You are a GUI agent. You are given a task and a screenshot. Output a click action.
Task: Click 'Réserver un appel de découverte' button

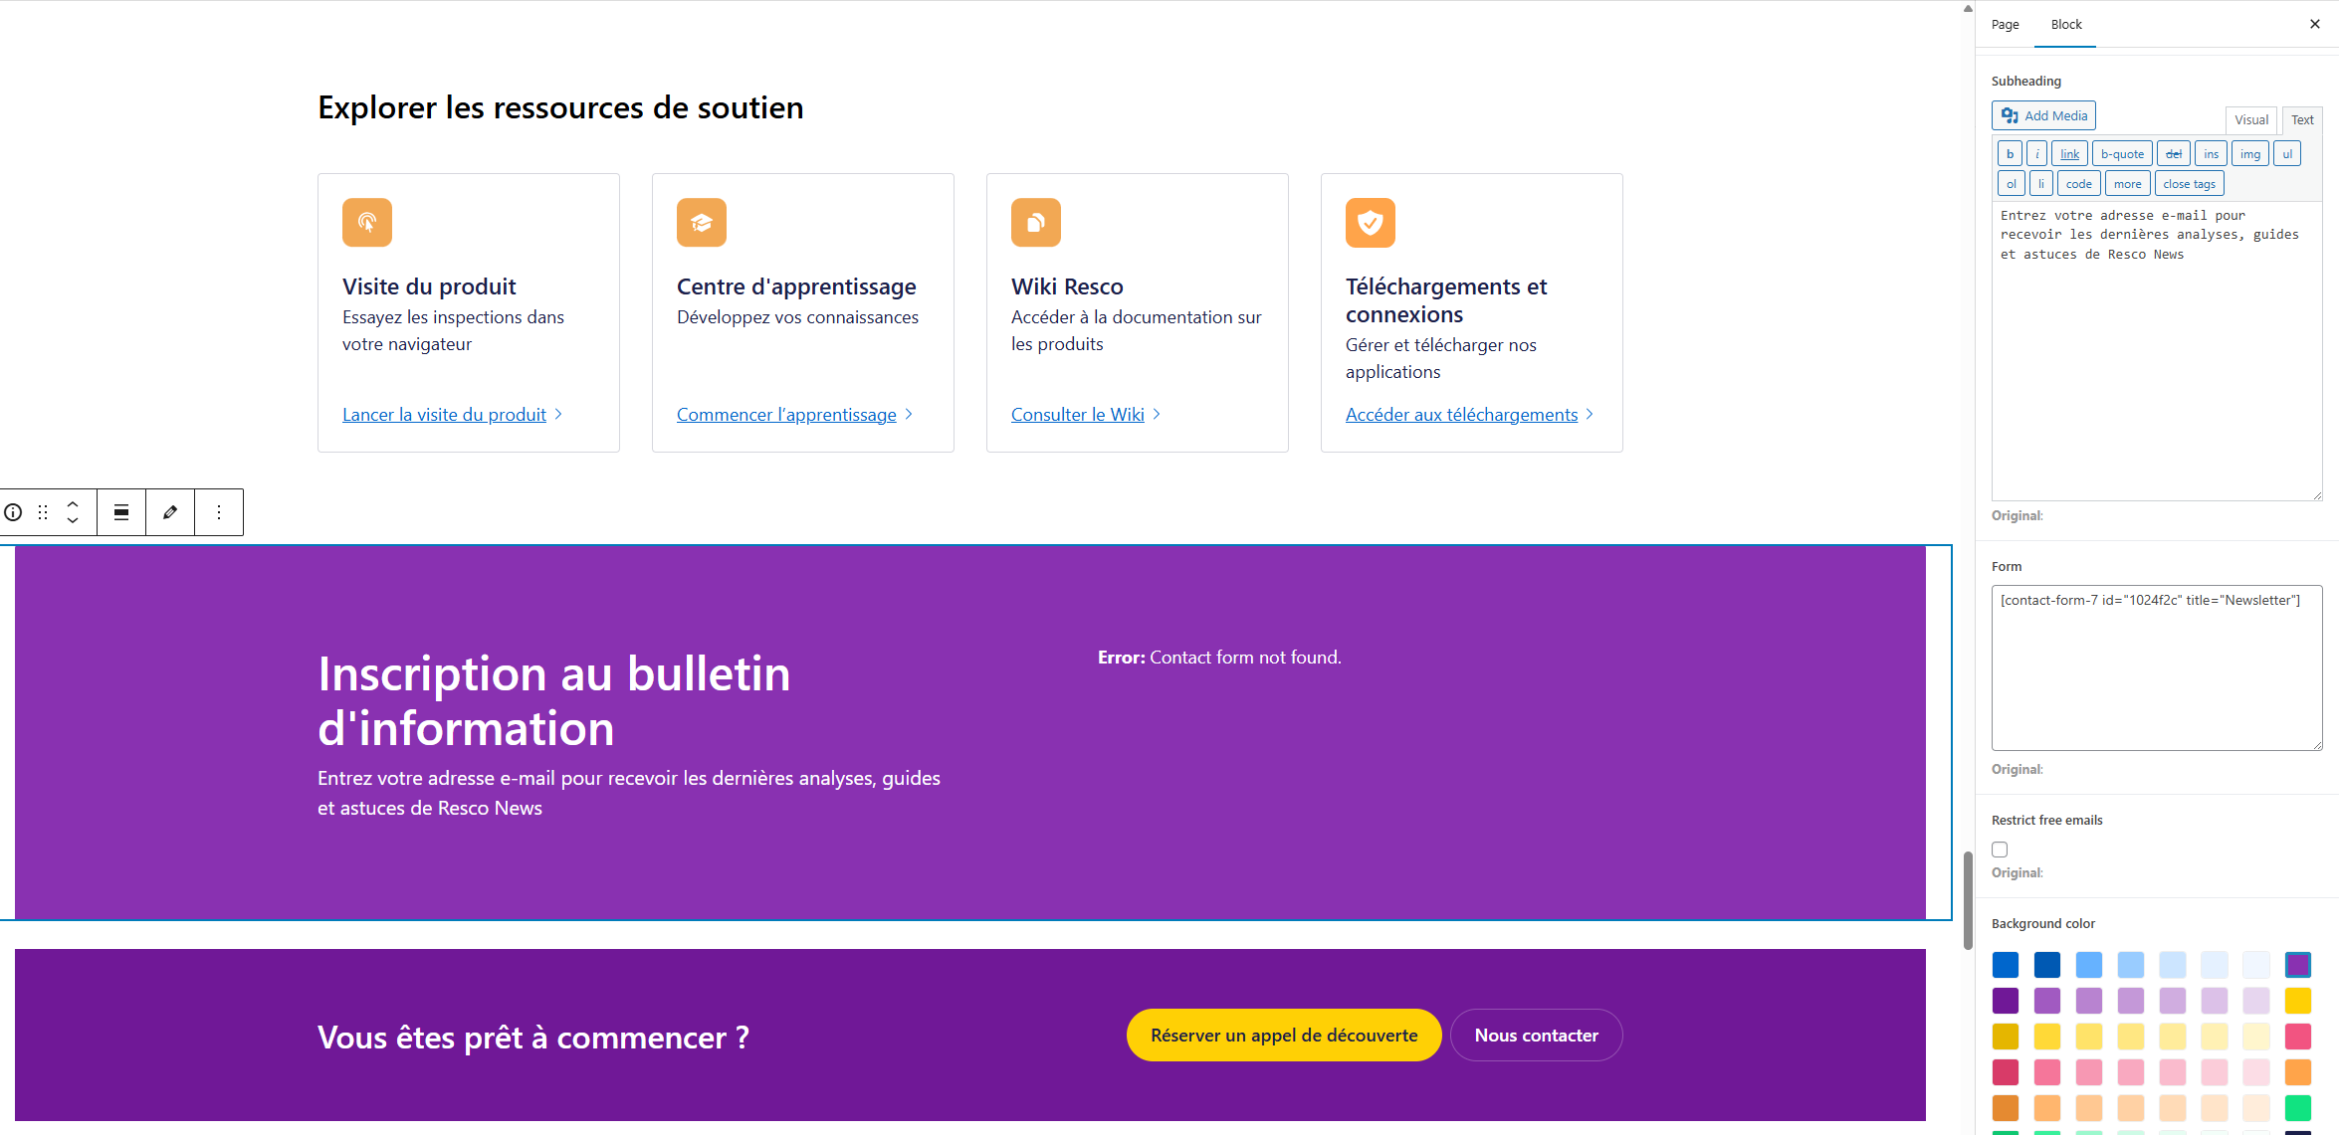click(1283, 1036)
